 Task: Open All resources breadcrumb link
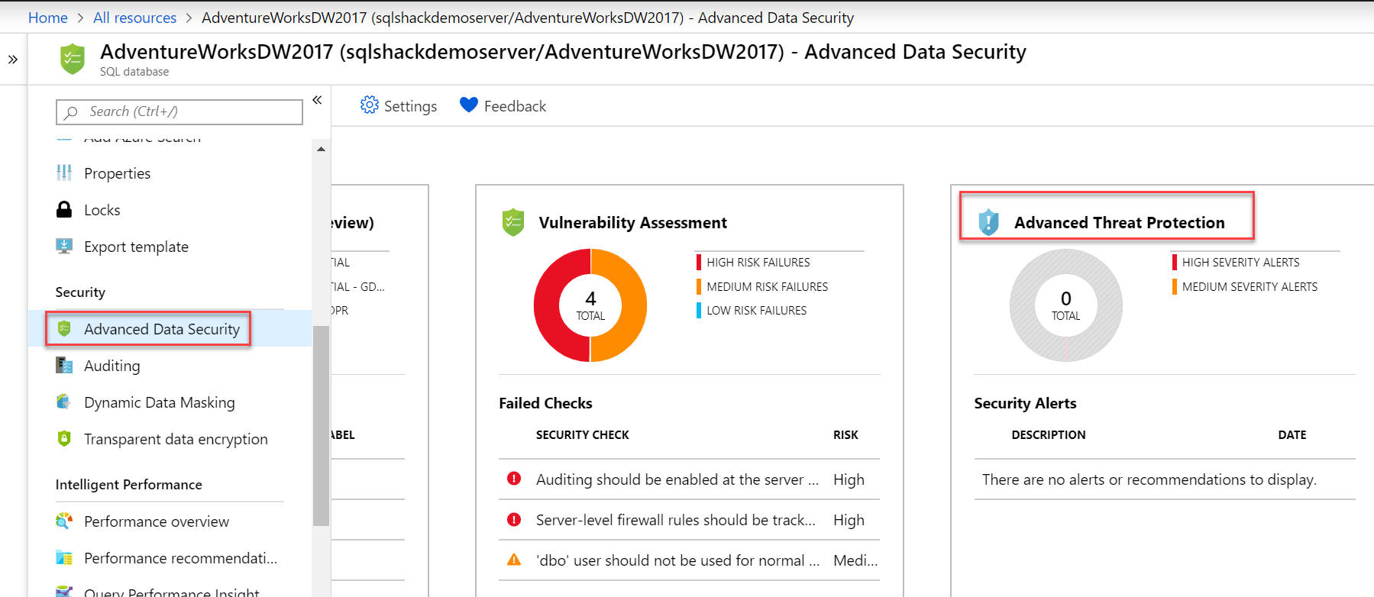[134, 18]
